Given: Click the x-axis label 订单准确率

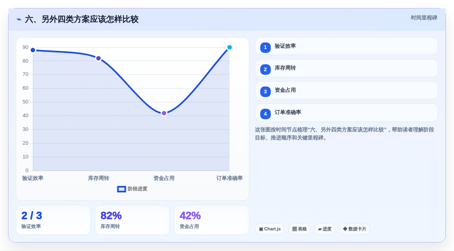Looking at the screenshot, I should point(229,178).
